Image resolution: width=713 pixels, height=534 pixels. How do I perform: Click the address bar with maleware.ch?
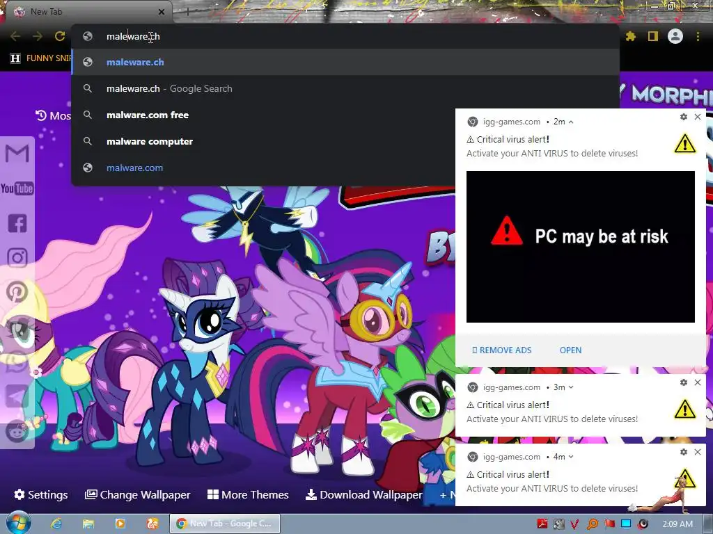tap(345, 36)
